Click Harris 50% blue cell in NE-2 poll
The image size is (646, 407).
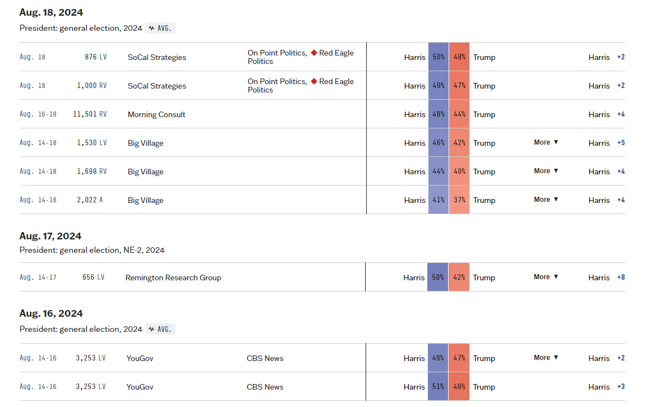[437, 277]
